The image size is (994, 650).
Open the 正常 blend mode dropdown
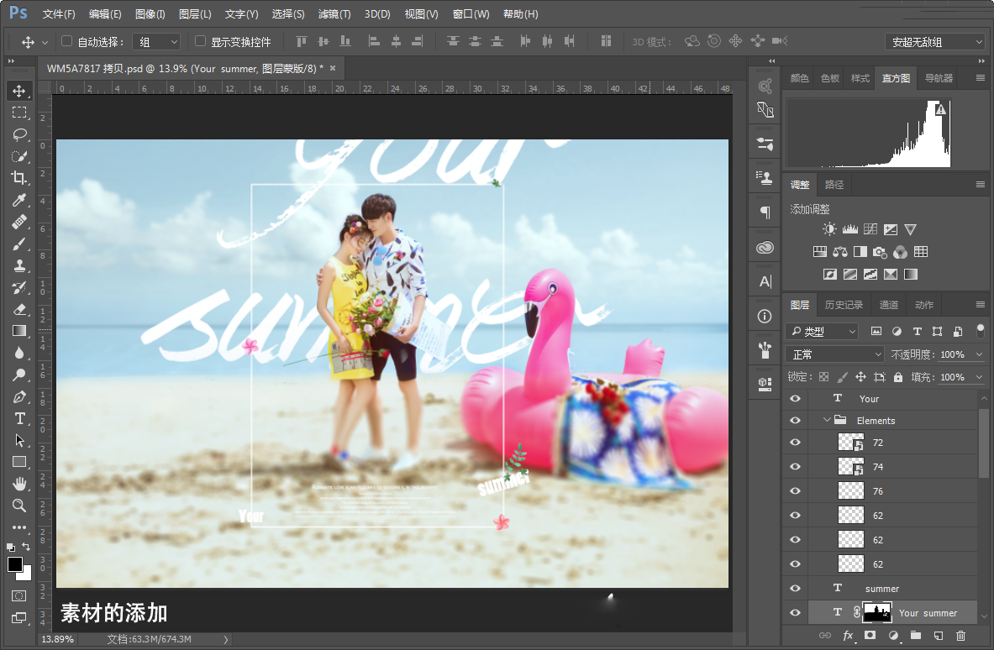(834, 354)
